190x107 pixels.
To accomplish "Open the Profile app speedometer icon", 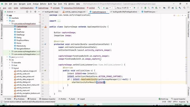I will pyautogui.click(x=153, y=8).
